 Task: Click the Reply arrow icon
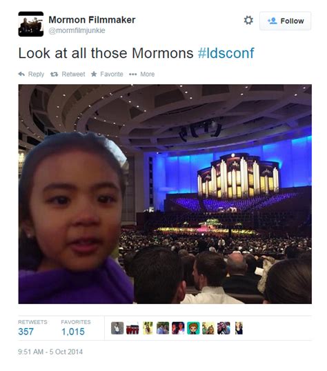pos(21,74)
